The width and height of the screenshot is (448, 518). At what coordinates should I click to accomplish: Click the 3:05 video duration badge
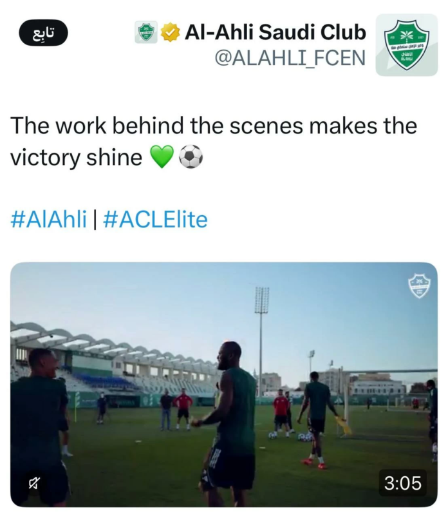tap(403, 483)
